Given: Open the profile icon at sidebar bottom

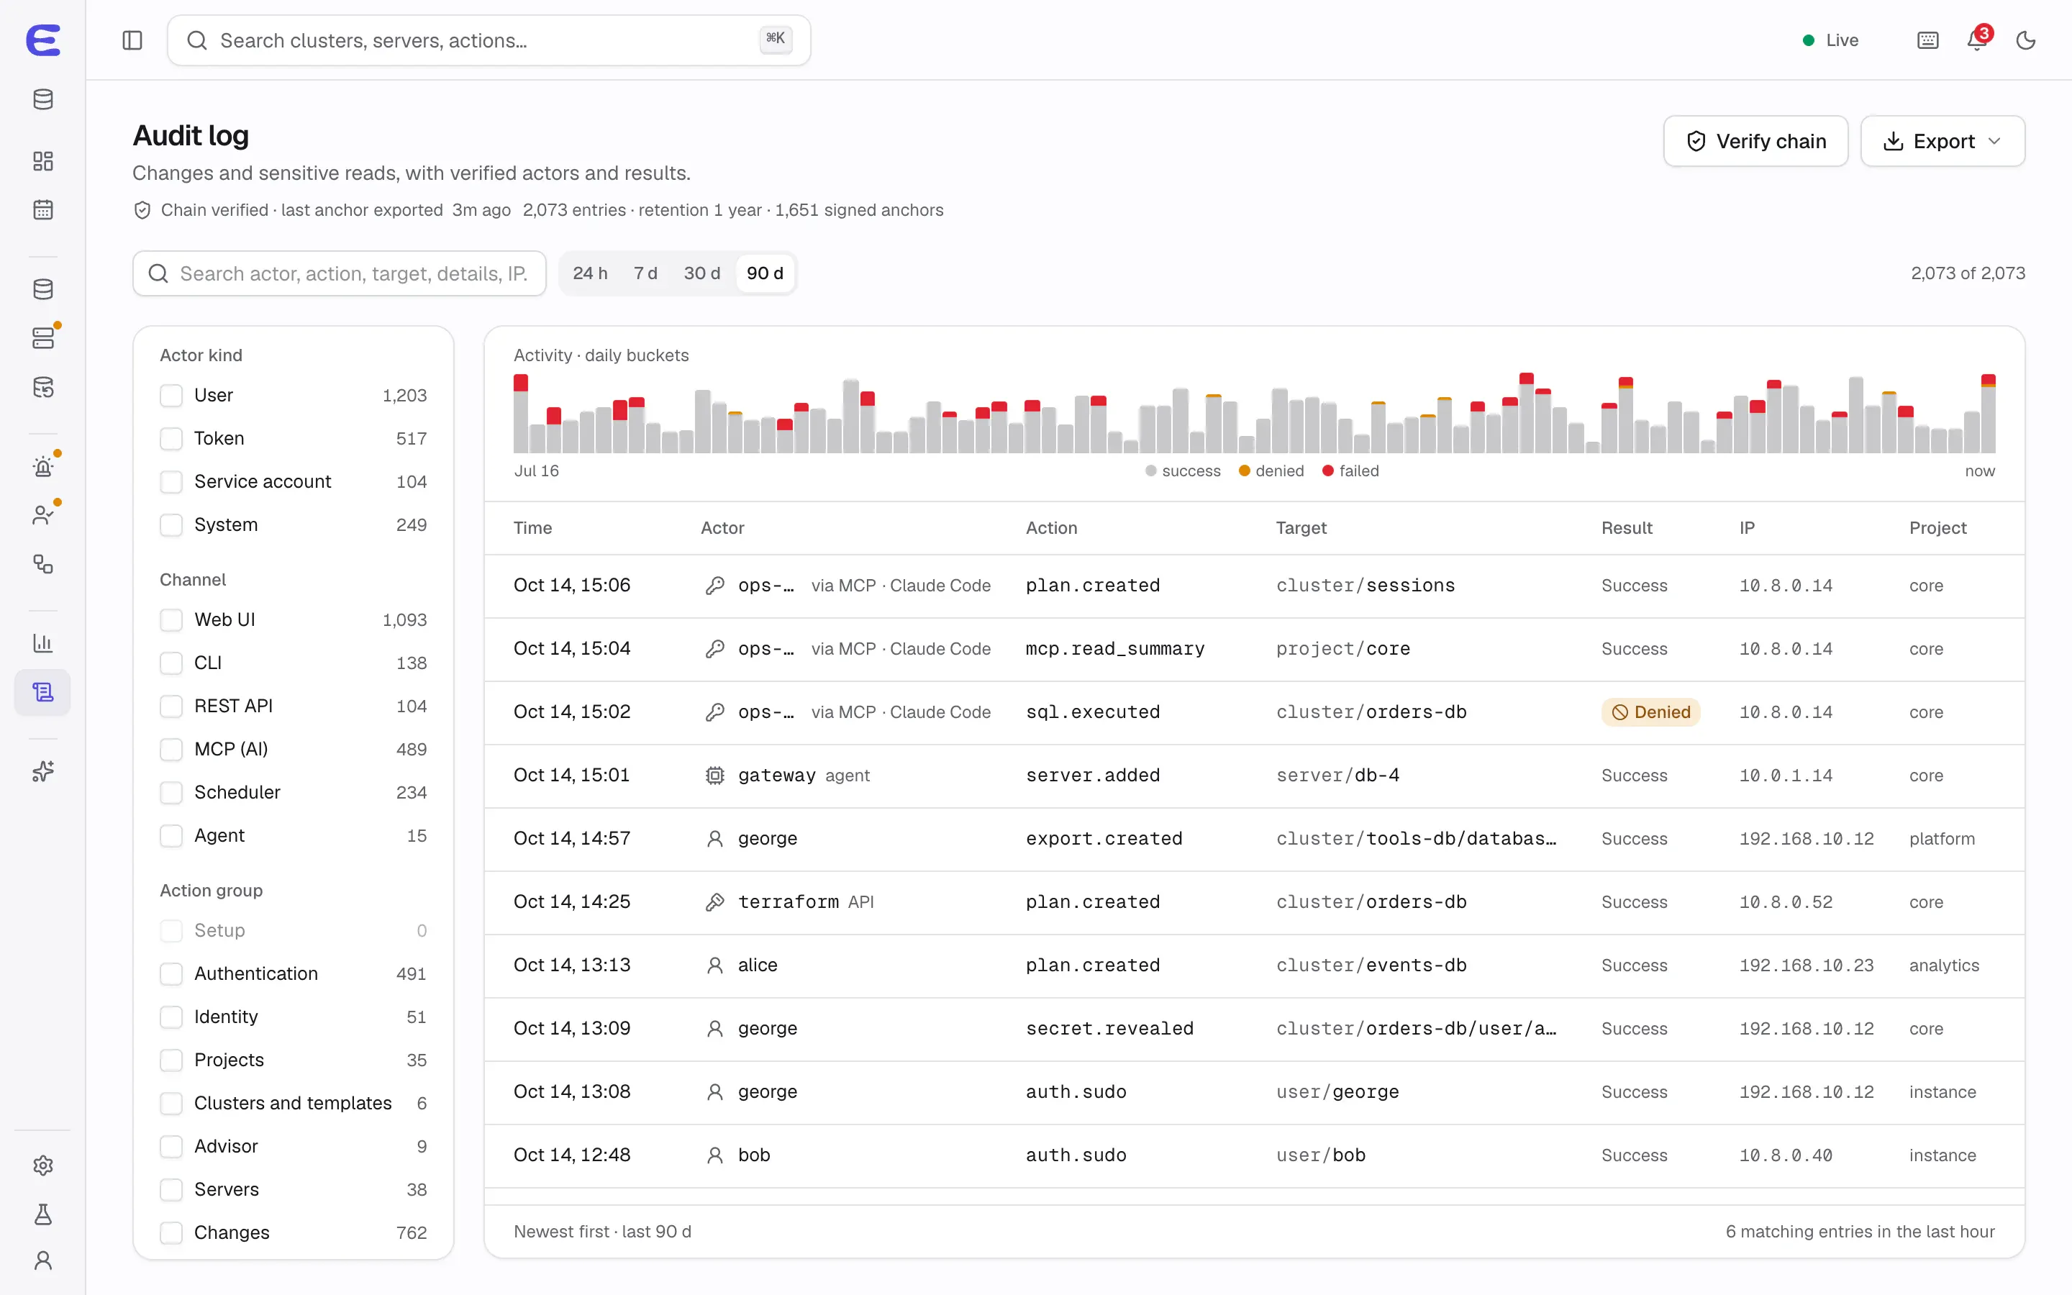Looking at the screenshot, I should (43, 1260).
